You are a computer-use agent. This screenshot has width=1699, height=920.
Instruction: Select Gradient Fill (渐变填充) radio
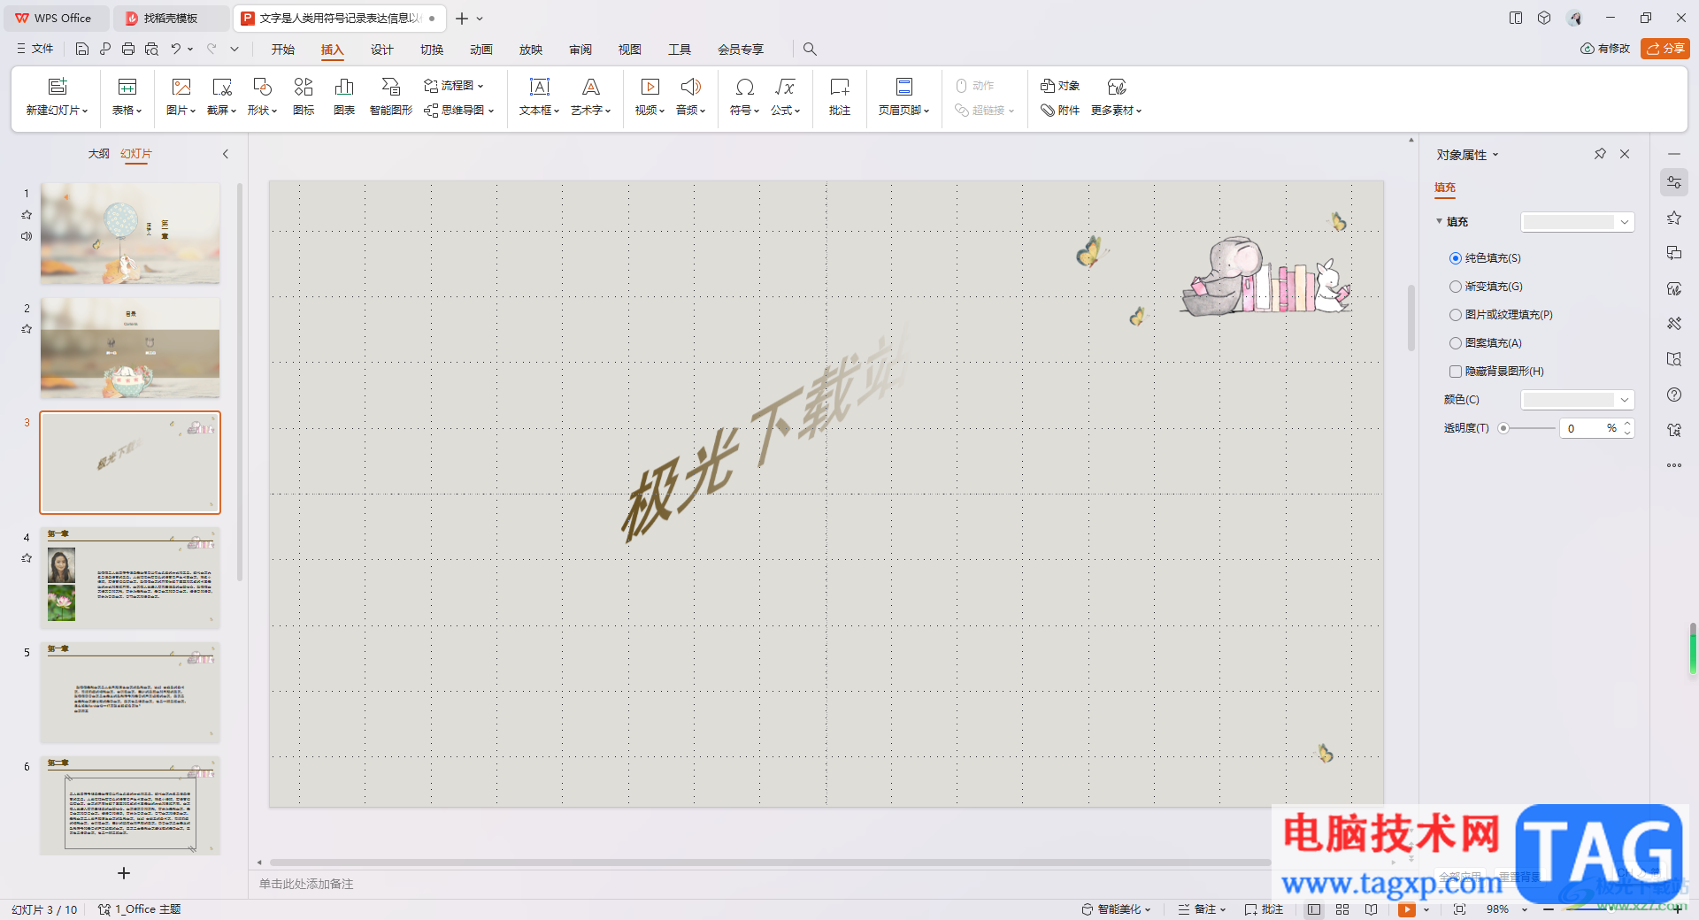point(1456,287)
